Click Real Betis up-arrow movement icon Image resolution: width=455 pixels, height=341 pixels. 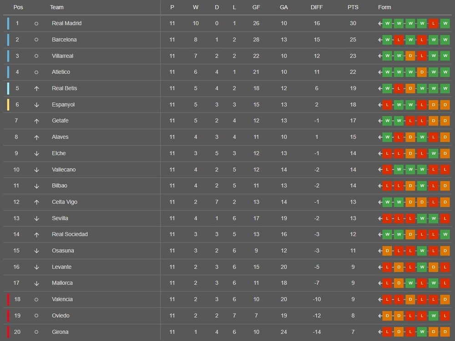[36, 88]
